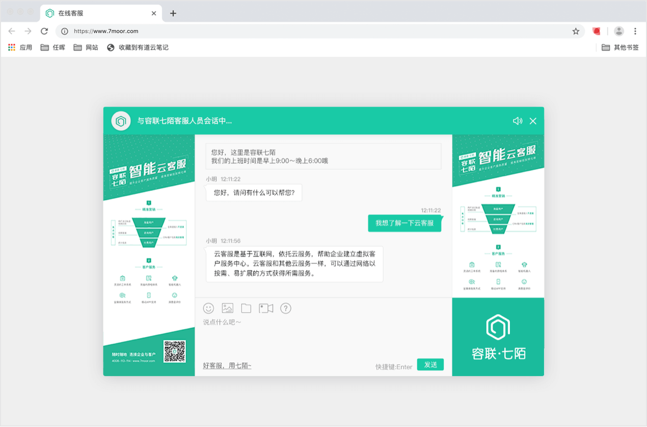Click the QR code on left banner
Screen dimensions: 647x427
click(x=175, y=351)
